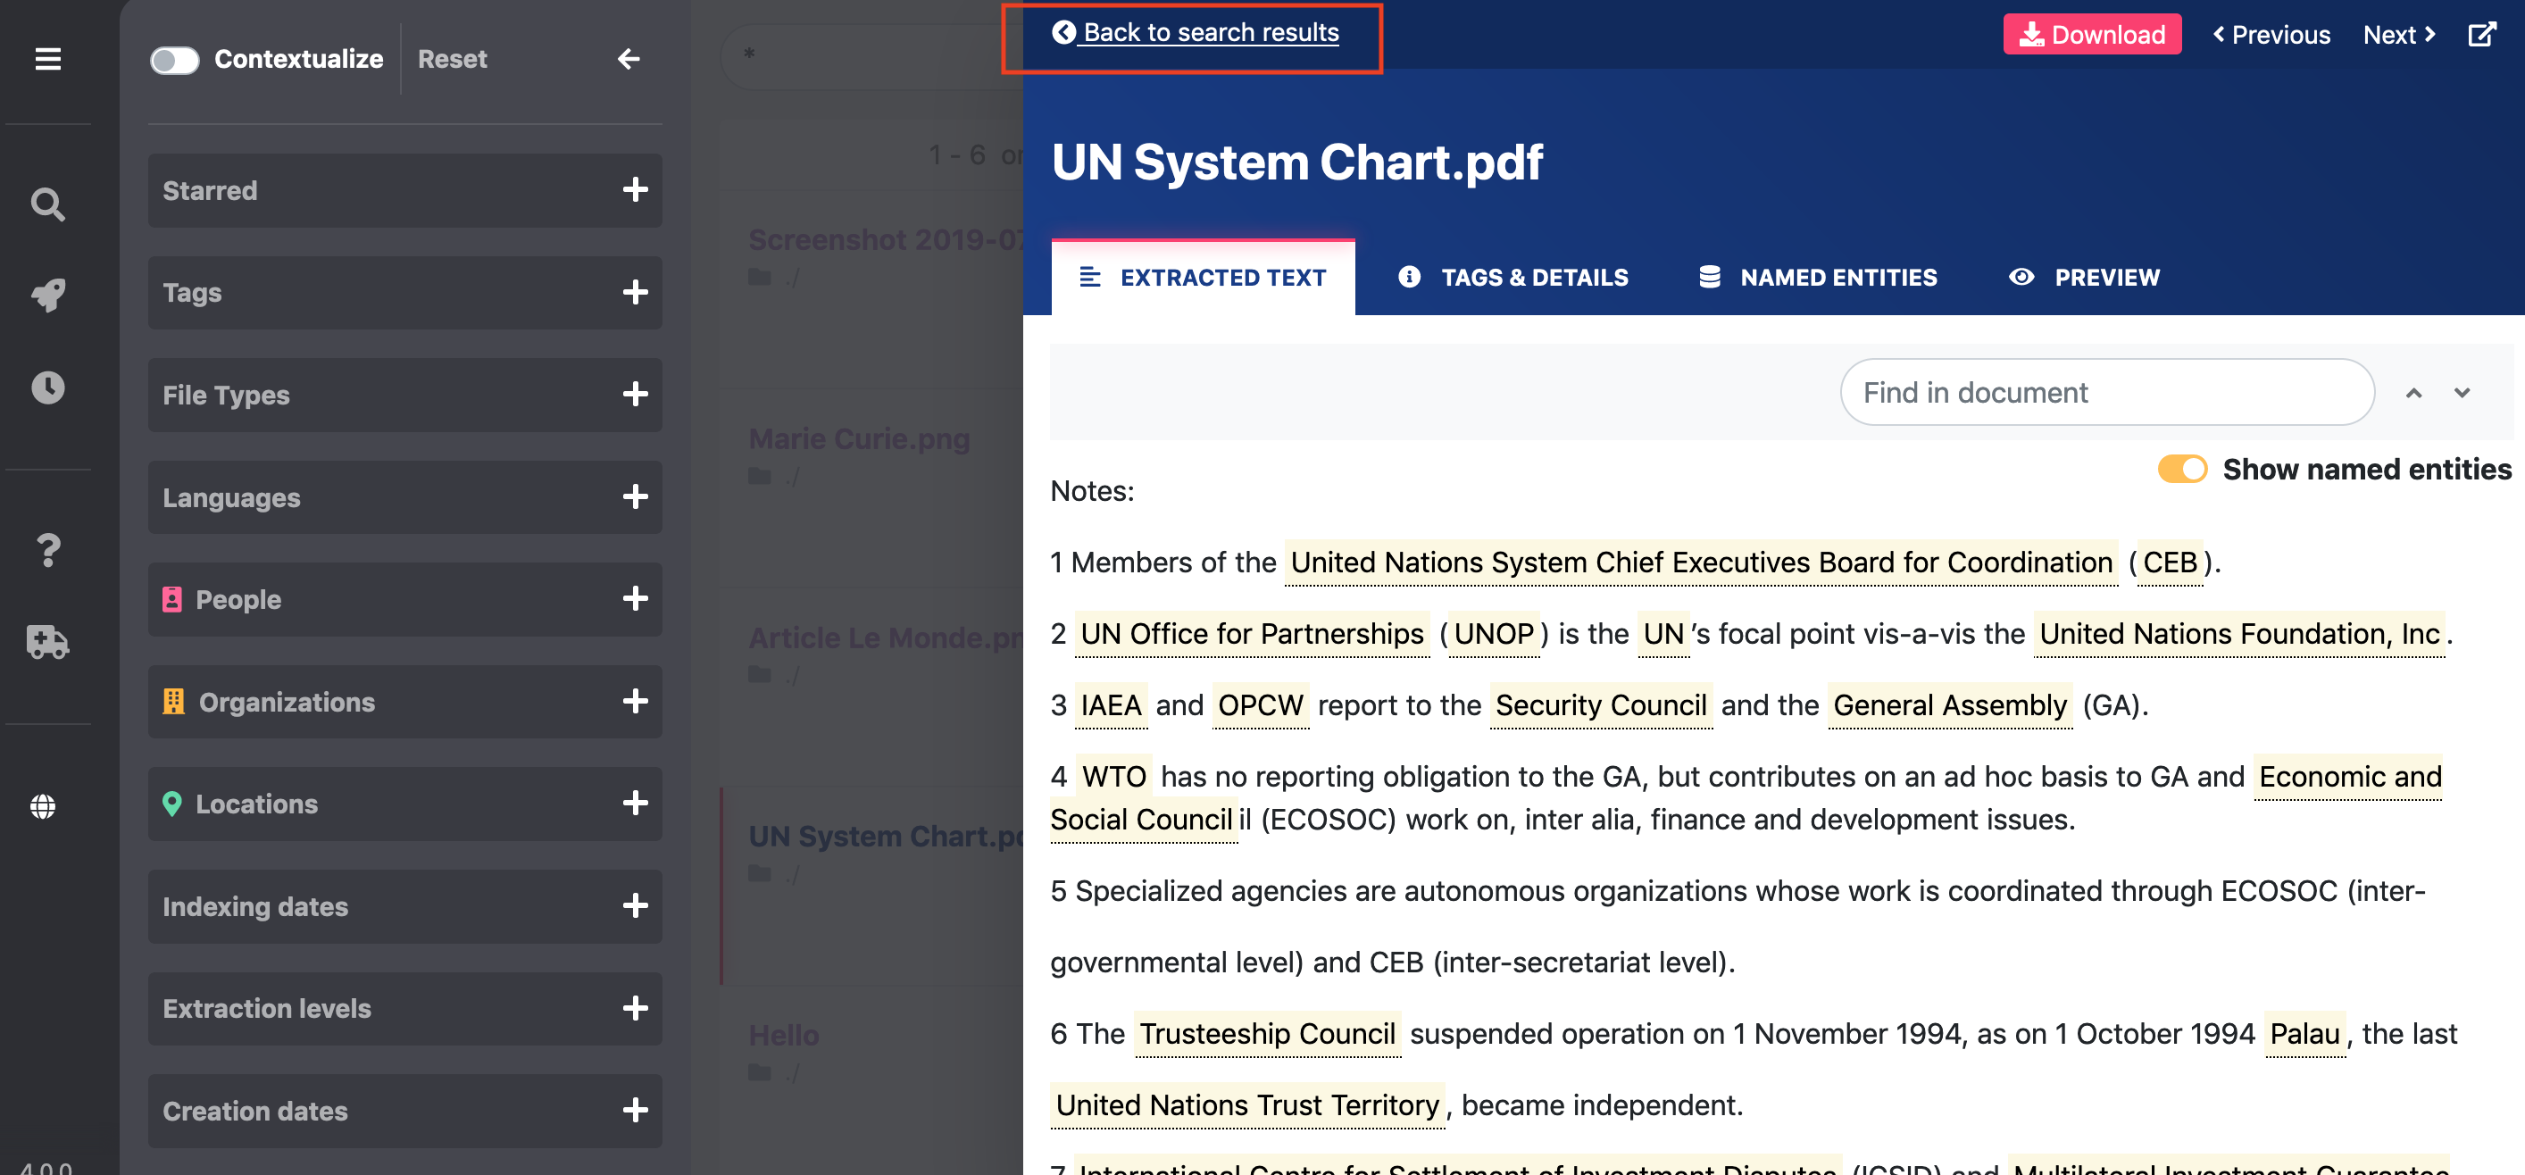This screenshot has width=2525, height=1175.
Task: Click United Nations Foundation, Inc entity
Action: point(2238,634)
